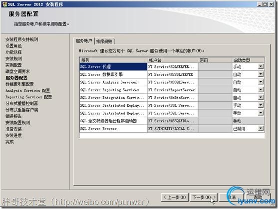The width and height of the screenshot is (278, 209).
Task: Click the 已禁用 startup type value
Action: coord(239,129)
